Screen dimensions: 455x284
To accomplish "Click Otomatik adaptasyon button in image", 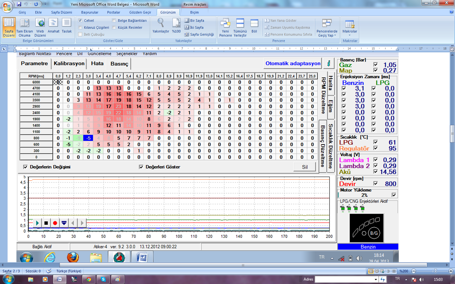I will pyautogui.click(x=293, y=63).
